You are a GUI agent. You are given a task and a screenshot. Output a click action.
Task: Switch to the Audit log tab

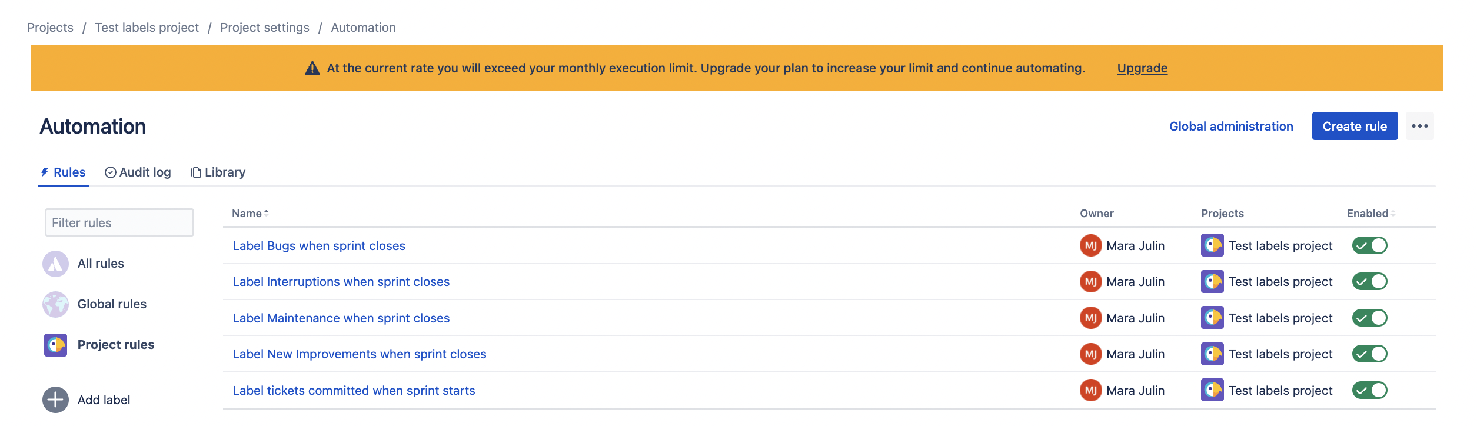click(138, 172)
